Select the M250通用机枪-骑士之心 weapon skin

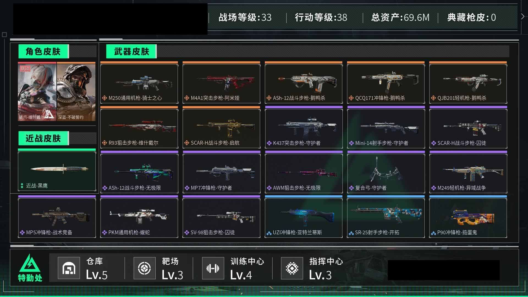[139, 84]
